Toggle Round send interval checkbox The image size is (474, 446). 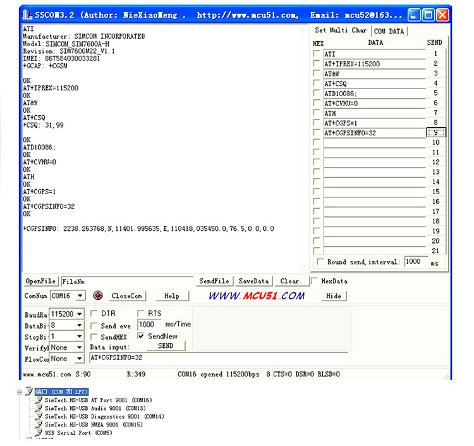pyautogui.click(x=320, y=261)
